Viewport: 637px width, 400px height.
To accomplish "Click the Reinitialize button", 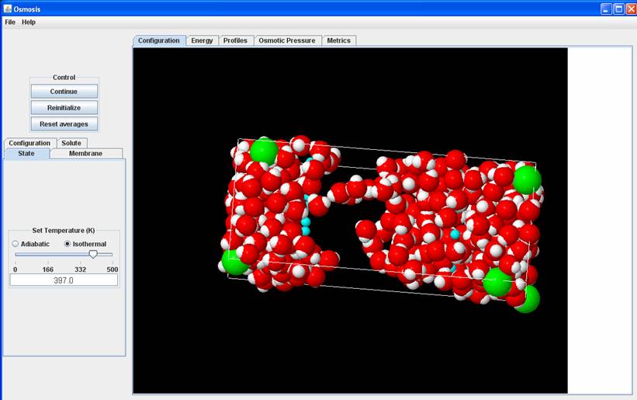I will (64, 108).
